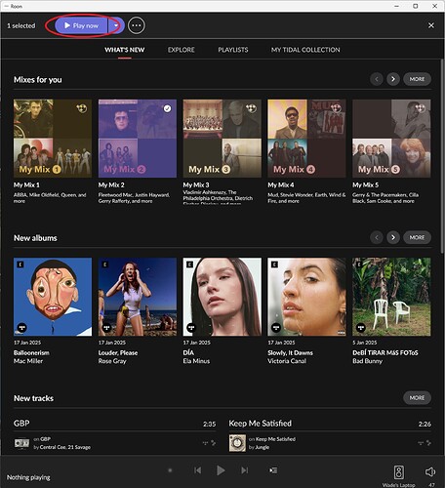Show previous New albums page
The height and width of the screenshot is (488, 445).
377,237
